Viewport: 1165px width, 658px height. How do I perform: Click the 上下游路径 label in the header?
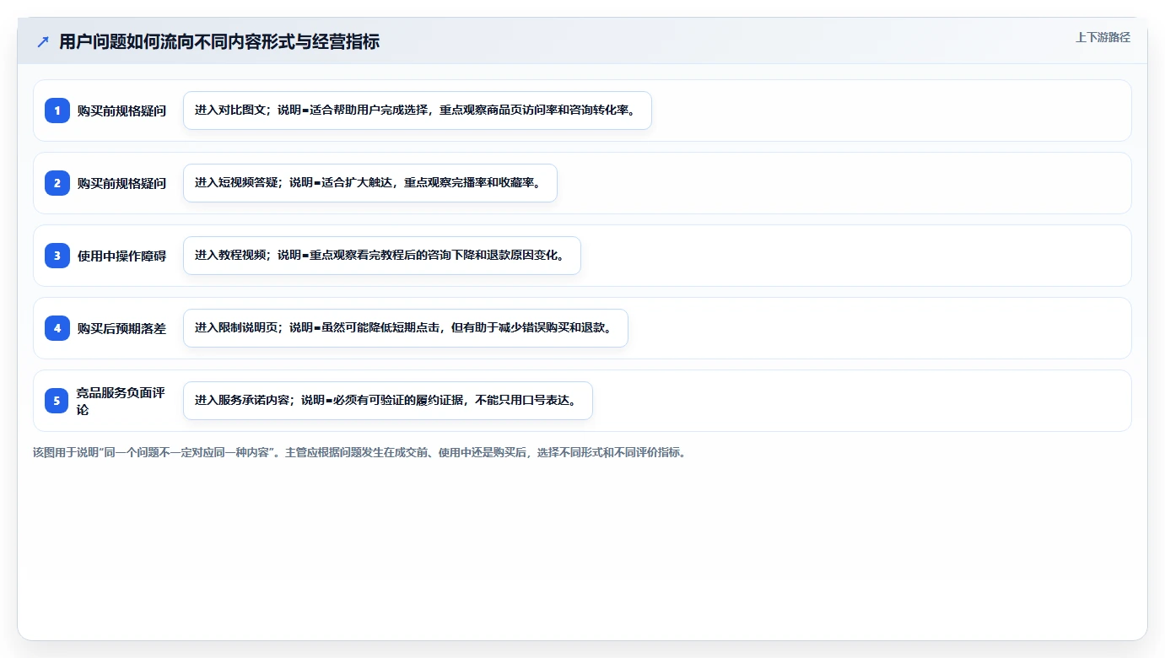1103,37
